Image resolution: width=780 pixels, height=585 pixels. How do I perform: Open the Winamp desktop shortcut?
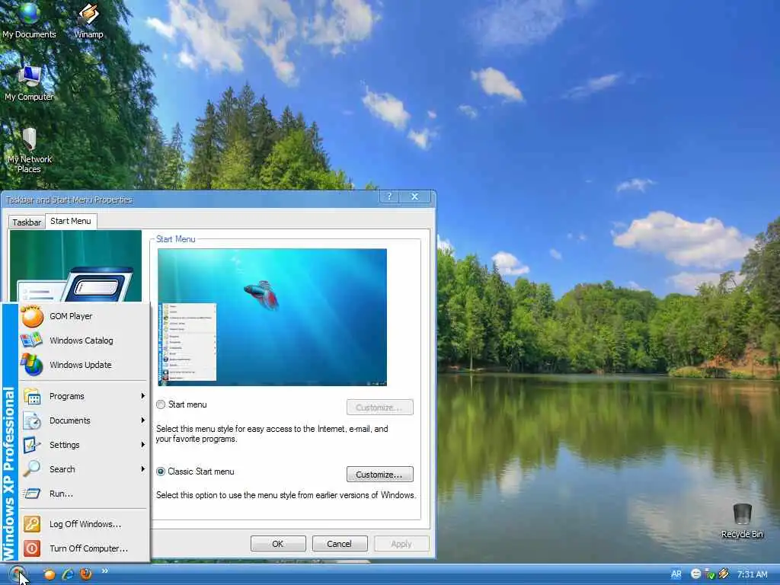tap(88, 20)
